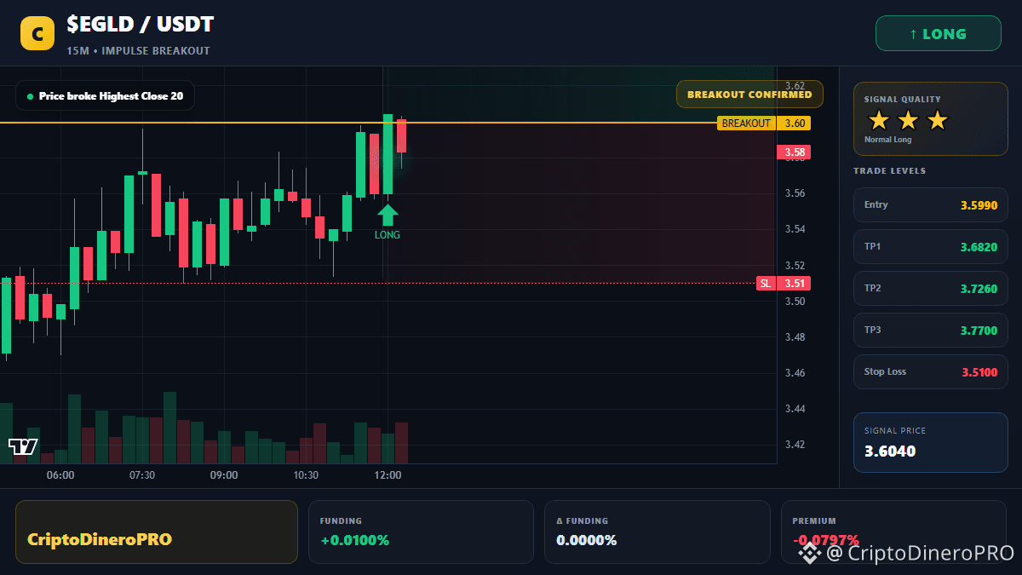1022x575 pixels.
Task: Click the first signal quality star
Action: click(878, 120)
